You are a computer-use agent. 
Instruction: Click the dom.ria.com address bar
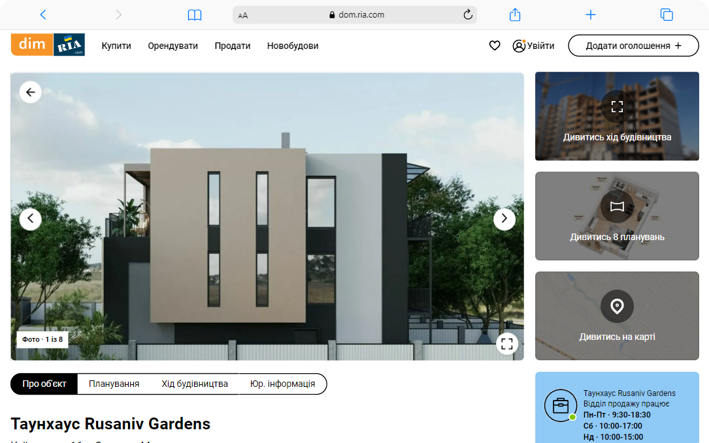tap(354, 15)
